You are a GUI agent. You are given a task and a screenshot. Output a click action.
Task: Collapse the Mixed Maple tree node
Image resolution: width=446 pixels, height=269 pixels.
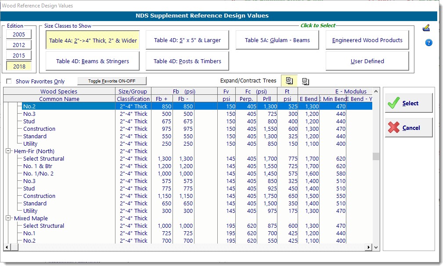8,218
